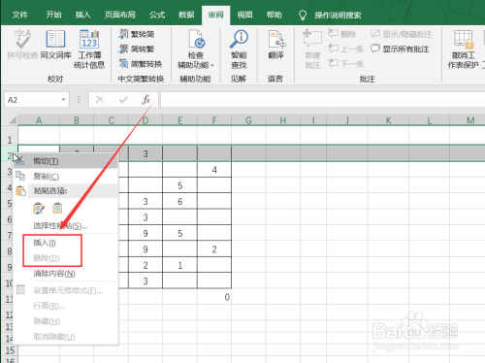Convert with 繁转简 option
The height and width of the screenshot is (363, 485).
[x=137, y=34]
